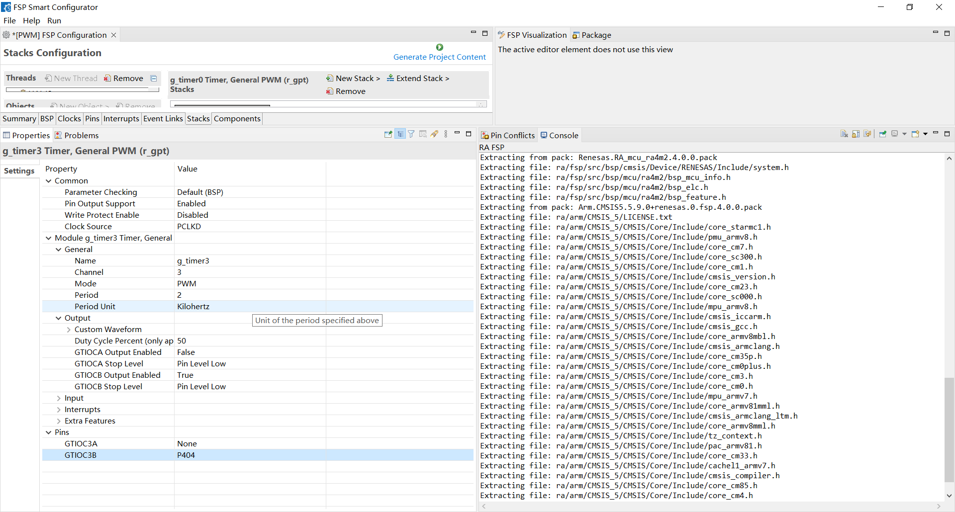
Task: Maximize the FSP Configuration editor
Action: [485, 33]
